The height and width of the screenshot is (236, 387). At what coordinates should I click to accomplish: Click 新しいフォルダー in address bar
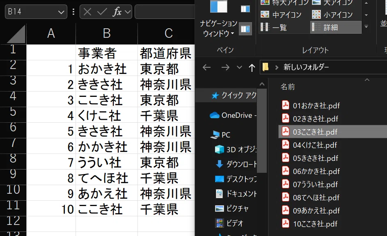[x=306, y=67]
